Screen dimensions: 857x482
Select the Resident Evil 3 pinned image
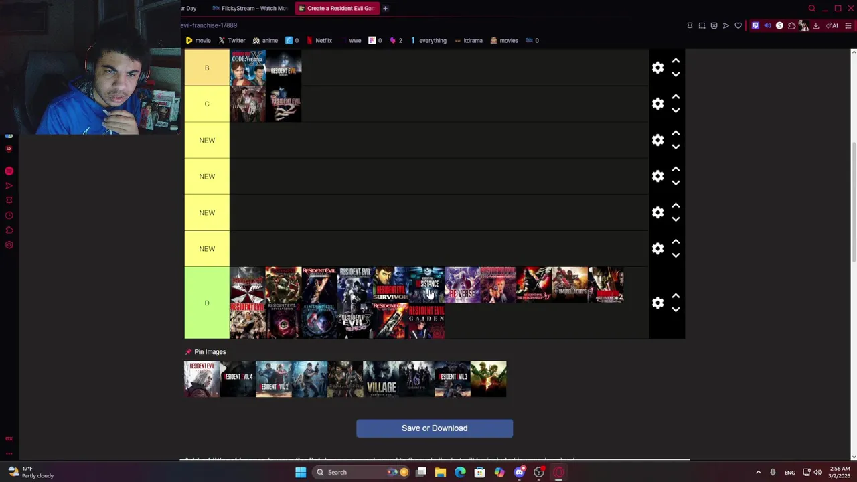click(x=453, y=379)
